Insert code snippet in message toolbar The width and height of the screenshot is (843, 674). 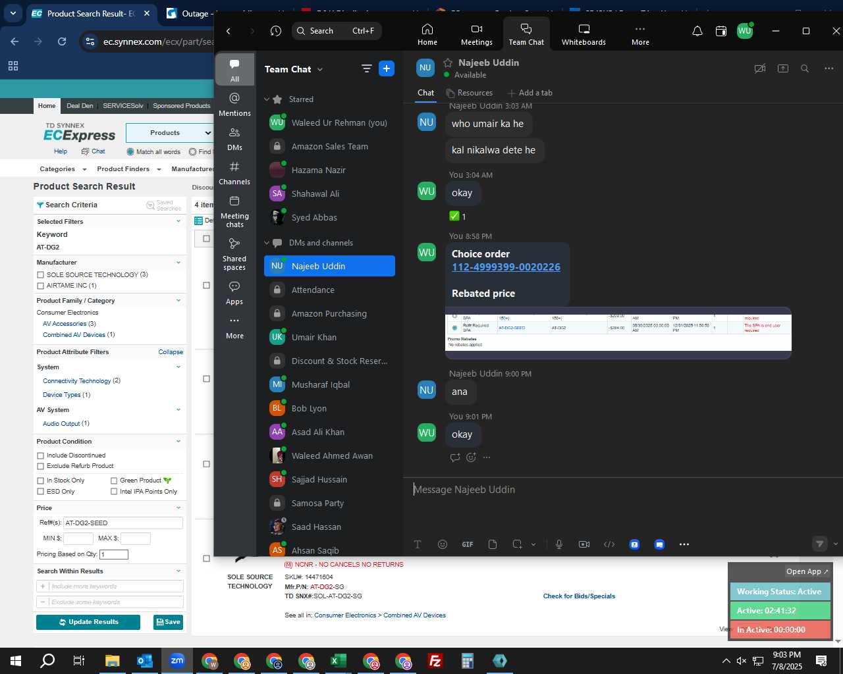(609, 544)
